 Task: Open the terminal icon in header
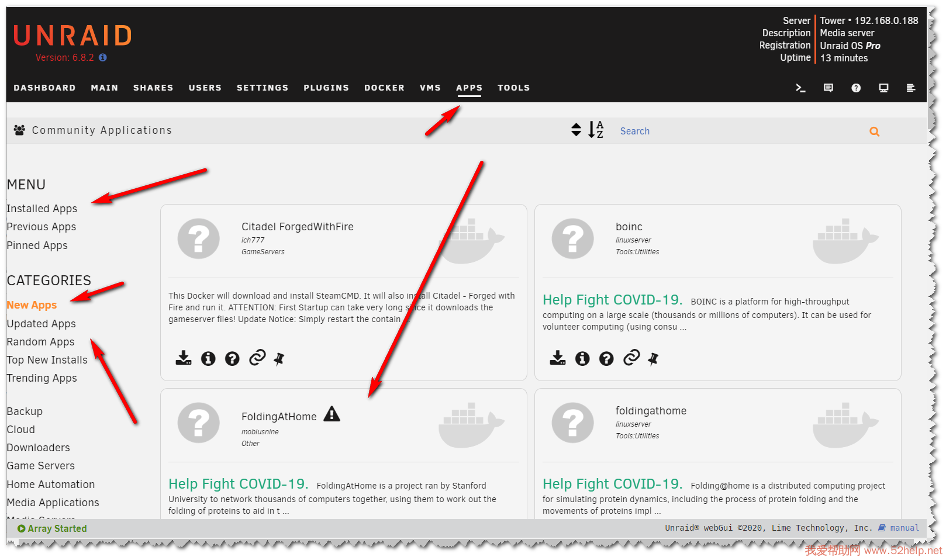point(800,88)
